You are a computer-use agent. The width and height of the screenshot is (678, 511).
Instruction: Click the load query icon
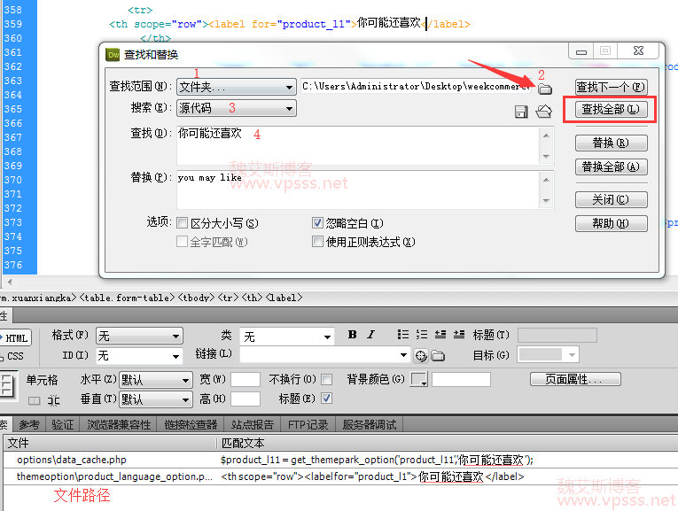(543, 112)
